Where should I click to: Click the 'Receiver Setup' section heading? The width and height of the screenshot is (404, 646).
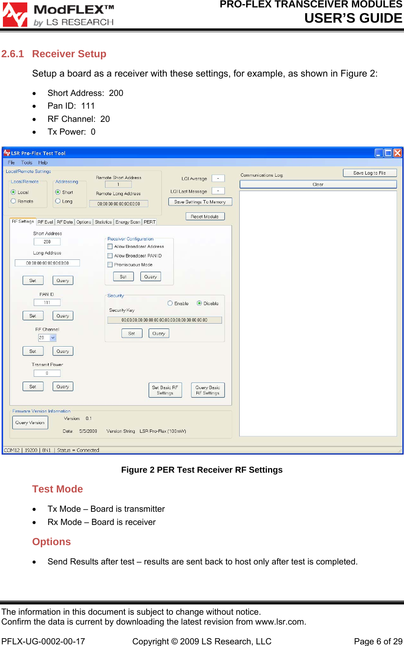tap(69, 54)
